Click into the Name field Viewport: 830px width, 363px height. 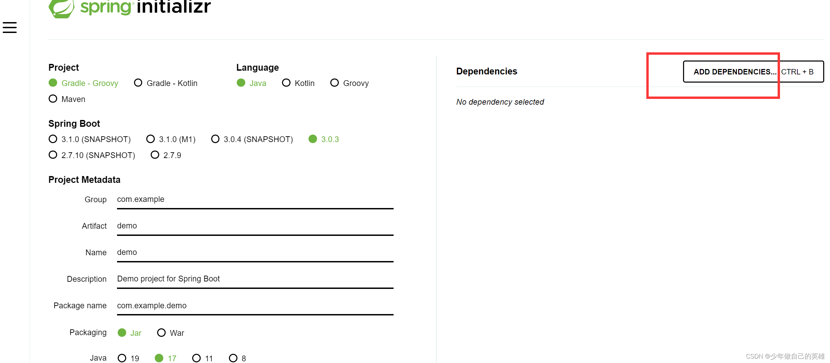pyautogui.click(x=255, y=253)
